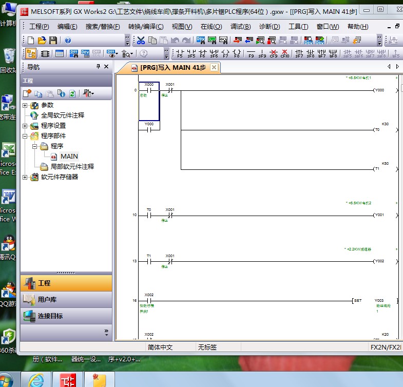The height and width of the screenshot is (387, 403).
Task: Select MAIN program in tree
Action: click(69, 157)
